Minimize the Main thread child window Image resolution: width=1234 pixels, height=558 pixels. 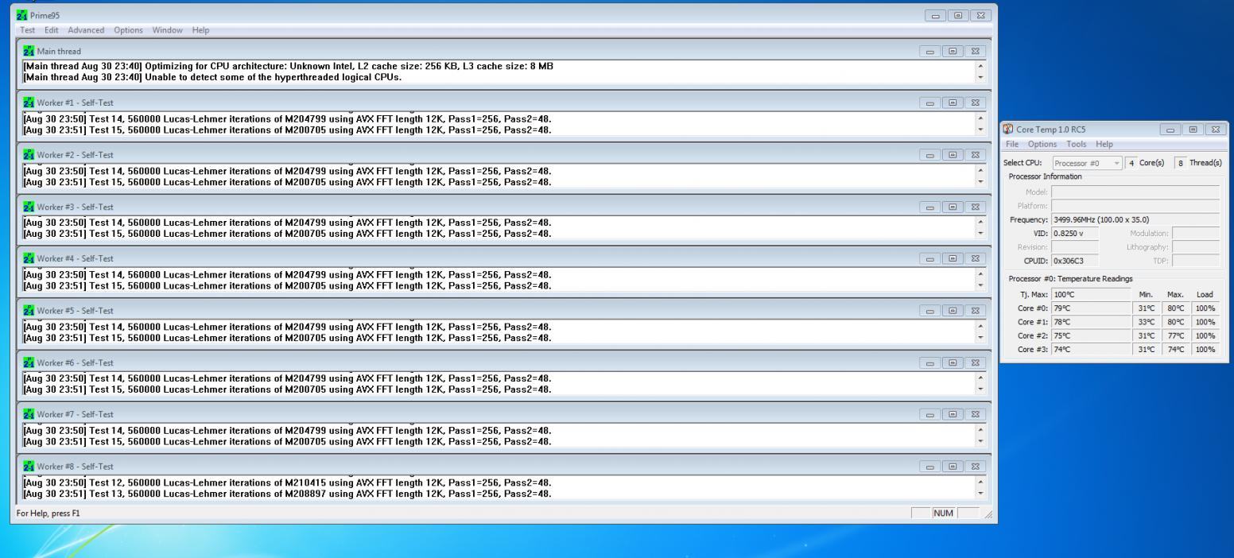tap(929, 51)
